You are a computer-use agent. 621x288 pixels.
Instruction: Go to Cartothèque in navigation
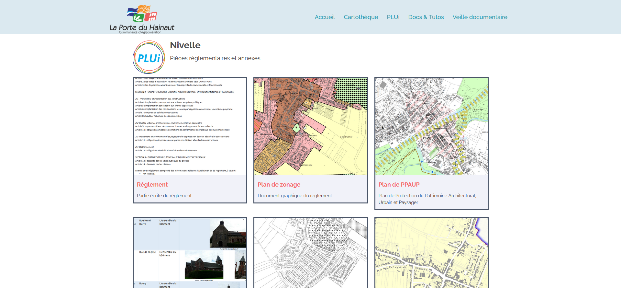click(361, 17)
